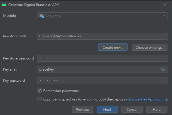Cancel the signing dialog
172x115 pixels.
(x=132, y=109)
